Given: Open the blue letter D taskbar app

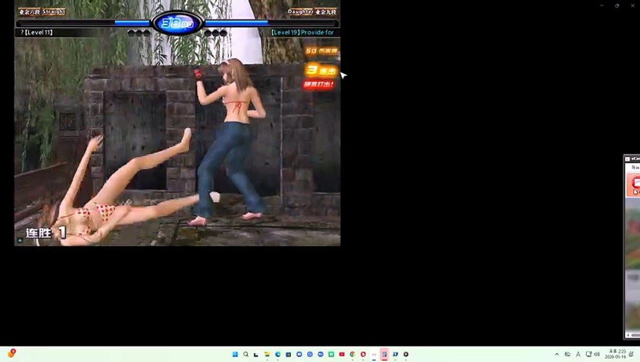Looking at the screenshot, I should 395,354.
